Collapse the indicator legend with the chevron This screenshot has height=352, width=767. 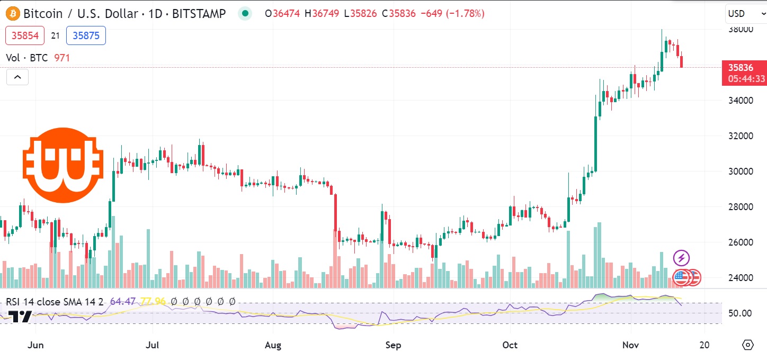(17, 77)
